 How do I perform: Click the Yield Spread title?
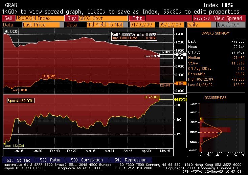click(228, 18)
